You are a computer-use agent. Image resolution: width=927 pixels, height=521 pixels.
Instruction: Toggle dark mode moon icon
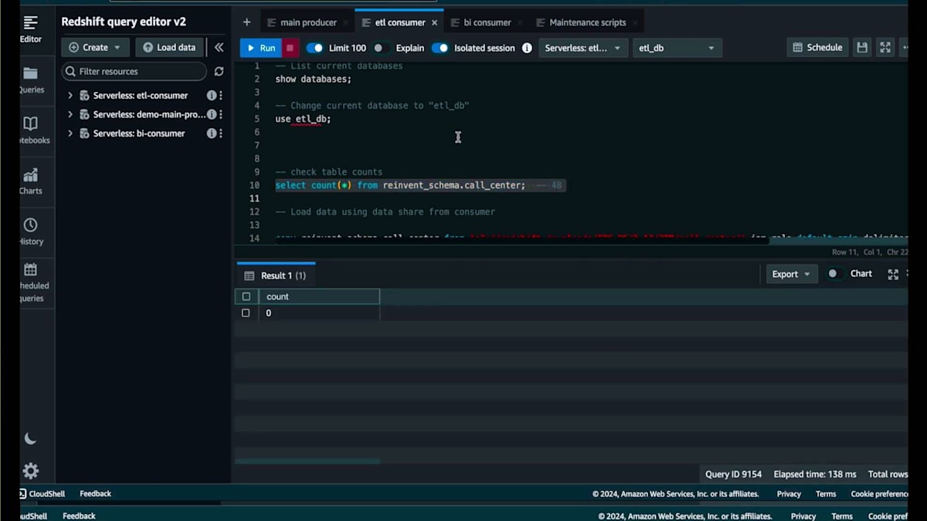pyautogui.click(x=30, y=438)
